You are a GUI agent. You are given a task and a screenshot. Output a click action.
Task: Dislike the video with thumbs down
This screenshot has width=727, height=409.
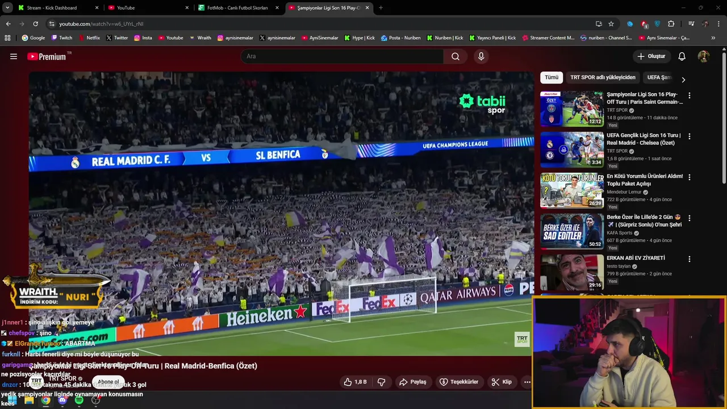(382, 382)
